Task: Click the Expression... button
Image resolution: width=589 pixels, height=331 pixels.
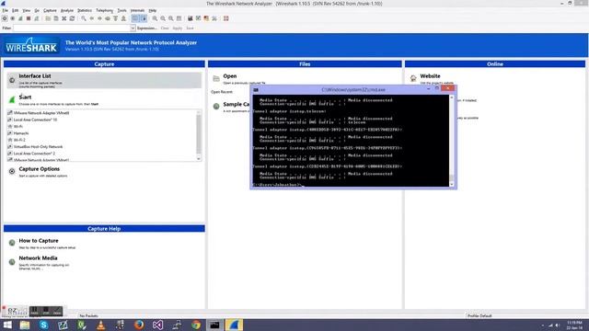Action: pyautogui.click(x=146, y=29)
